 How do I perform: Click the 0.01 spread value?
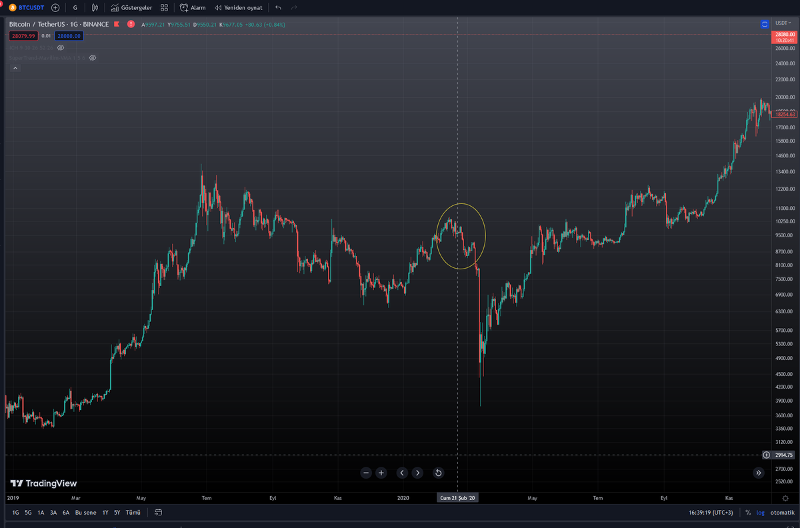[46, 36]
